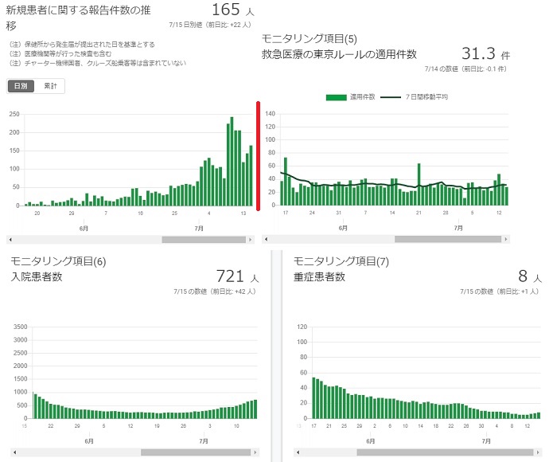This screenshot has width=553, height=462.
Task: Switch to the 累計 cumulative view
Action: coord(49,86)
